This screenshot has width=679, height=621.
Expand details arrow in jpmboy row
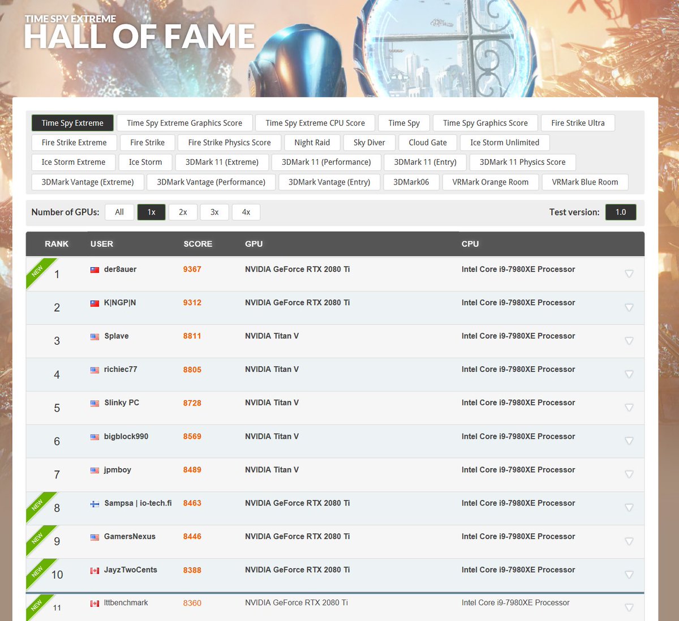click(629, 474)
